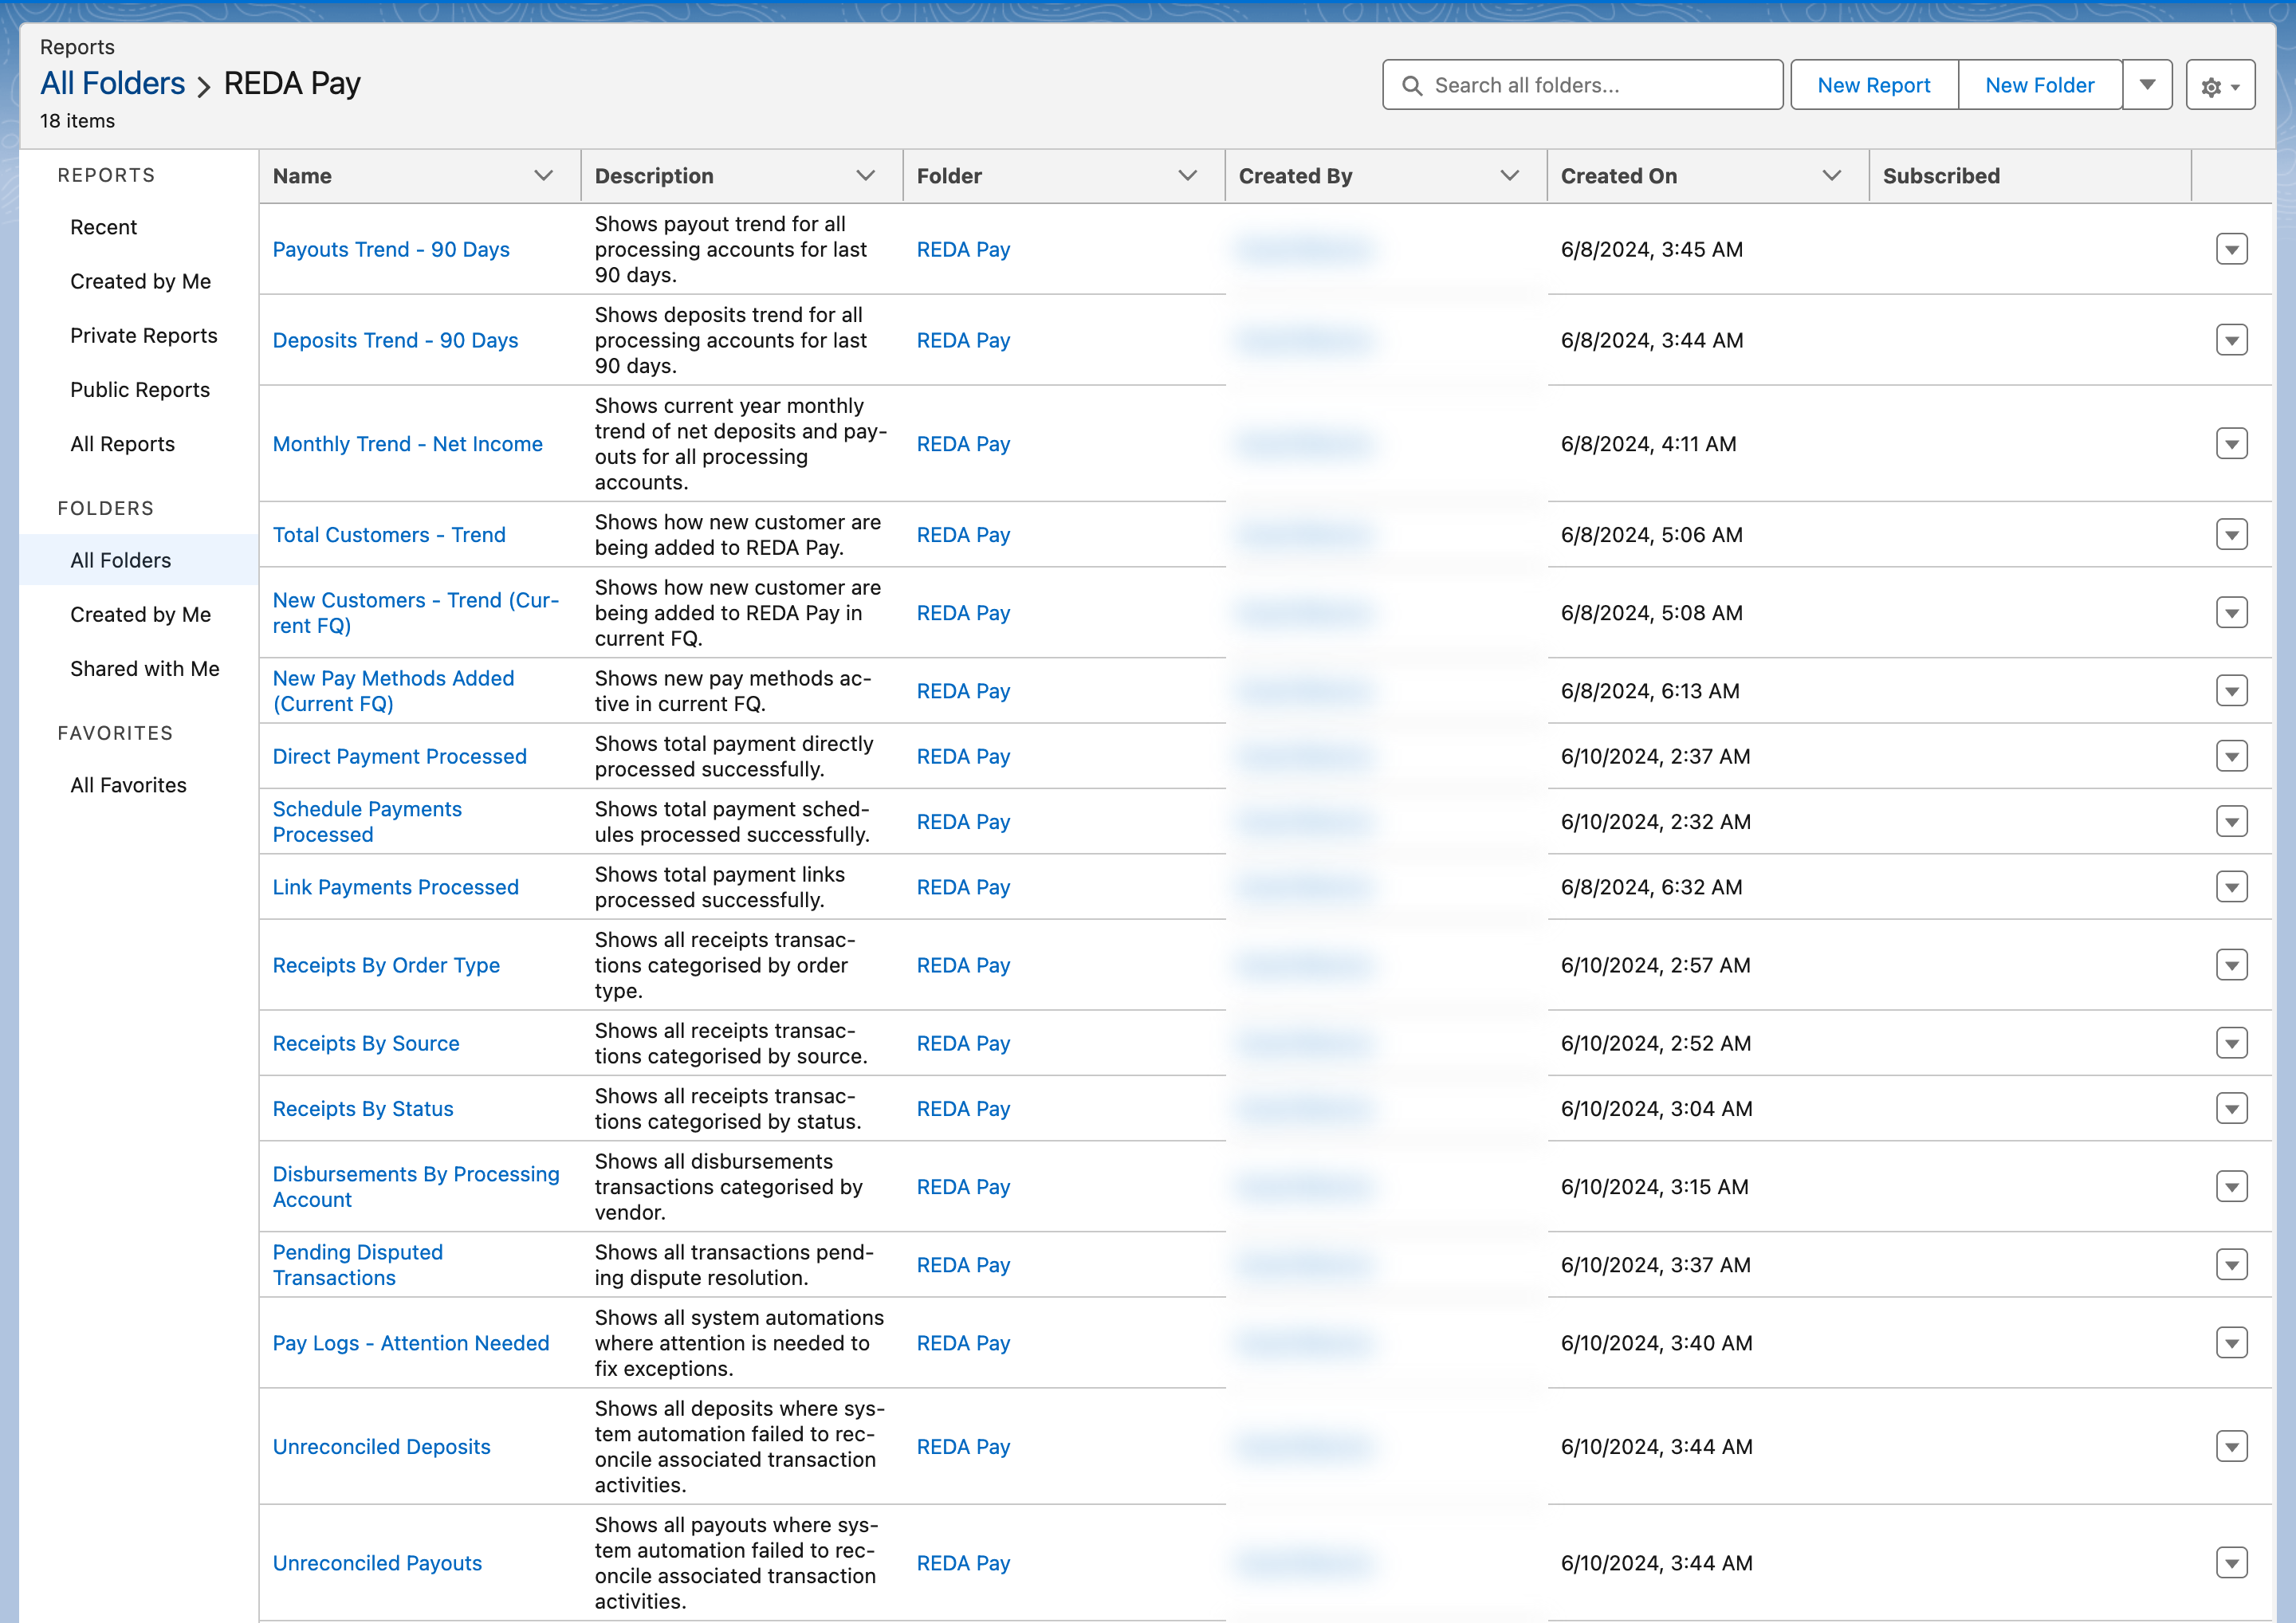2296x1623 pixels.
Task: Open Created On column chevron menu
Action: click(x=1832, y=176)
